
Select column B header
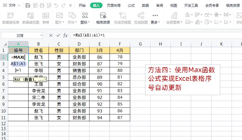(x=38, y=44)
